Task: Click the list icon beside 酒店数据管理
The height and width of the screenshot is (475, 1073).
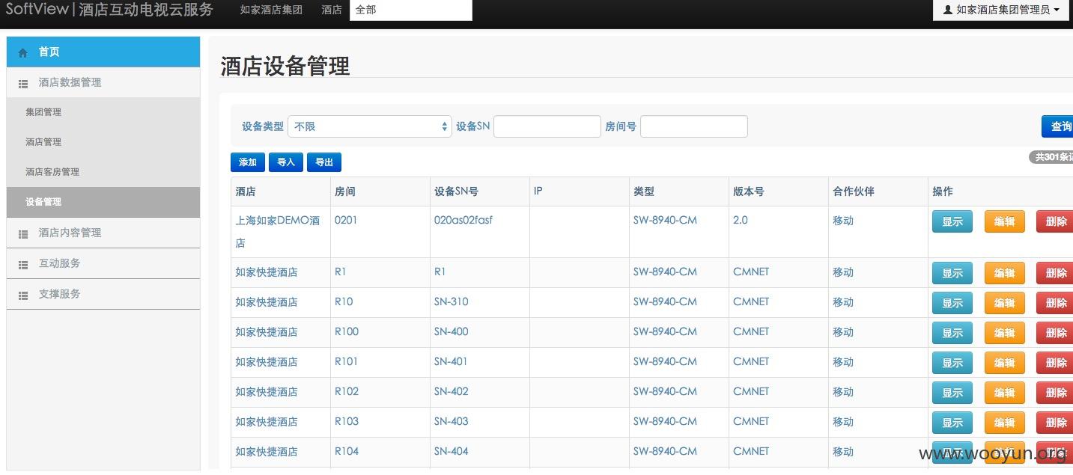Action: click(23, 83)
